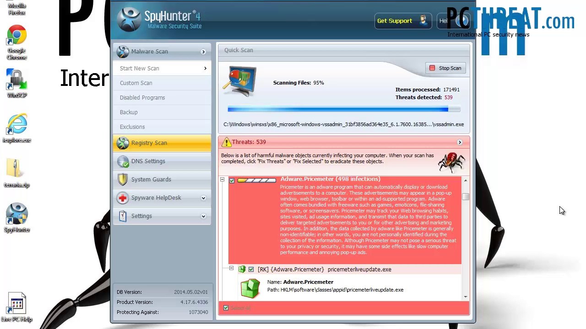Click the scanning monitor magnifier icon
The image size is (586, 329).
click(x=240, y=81)
